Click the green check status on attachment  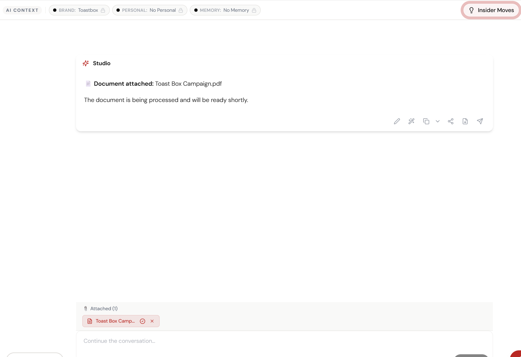142,321
